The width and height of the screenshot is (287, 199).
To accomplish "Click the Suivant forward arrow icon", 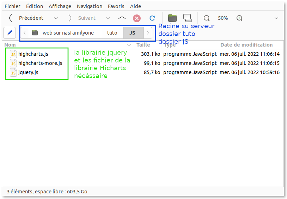I will pyautogui.click(x=70, y=18).
